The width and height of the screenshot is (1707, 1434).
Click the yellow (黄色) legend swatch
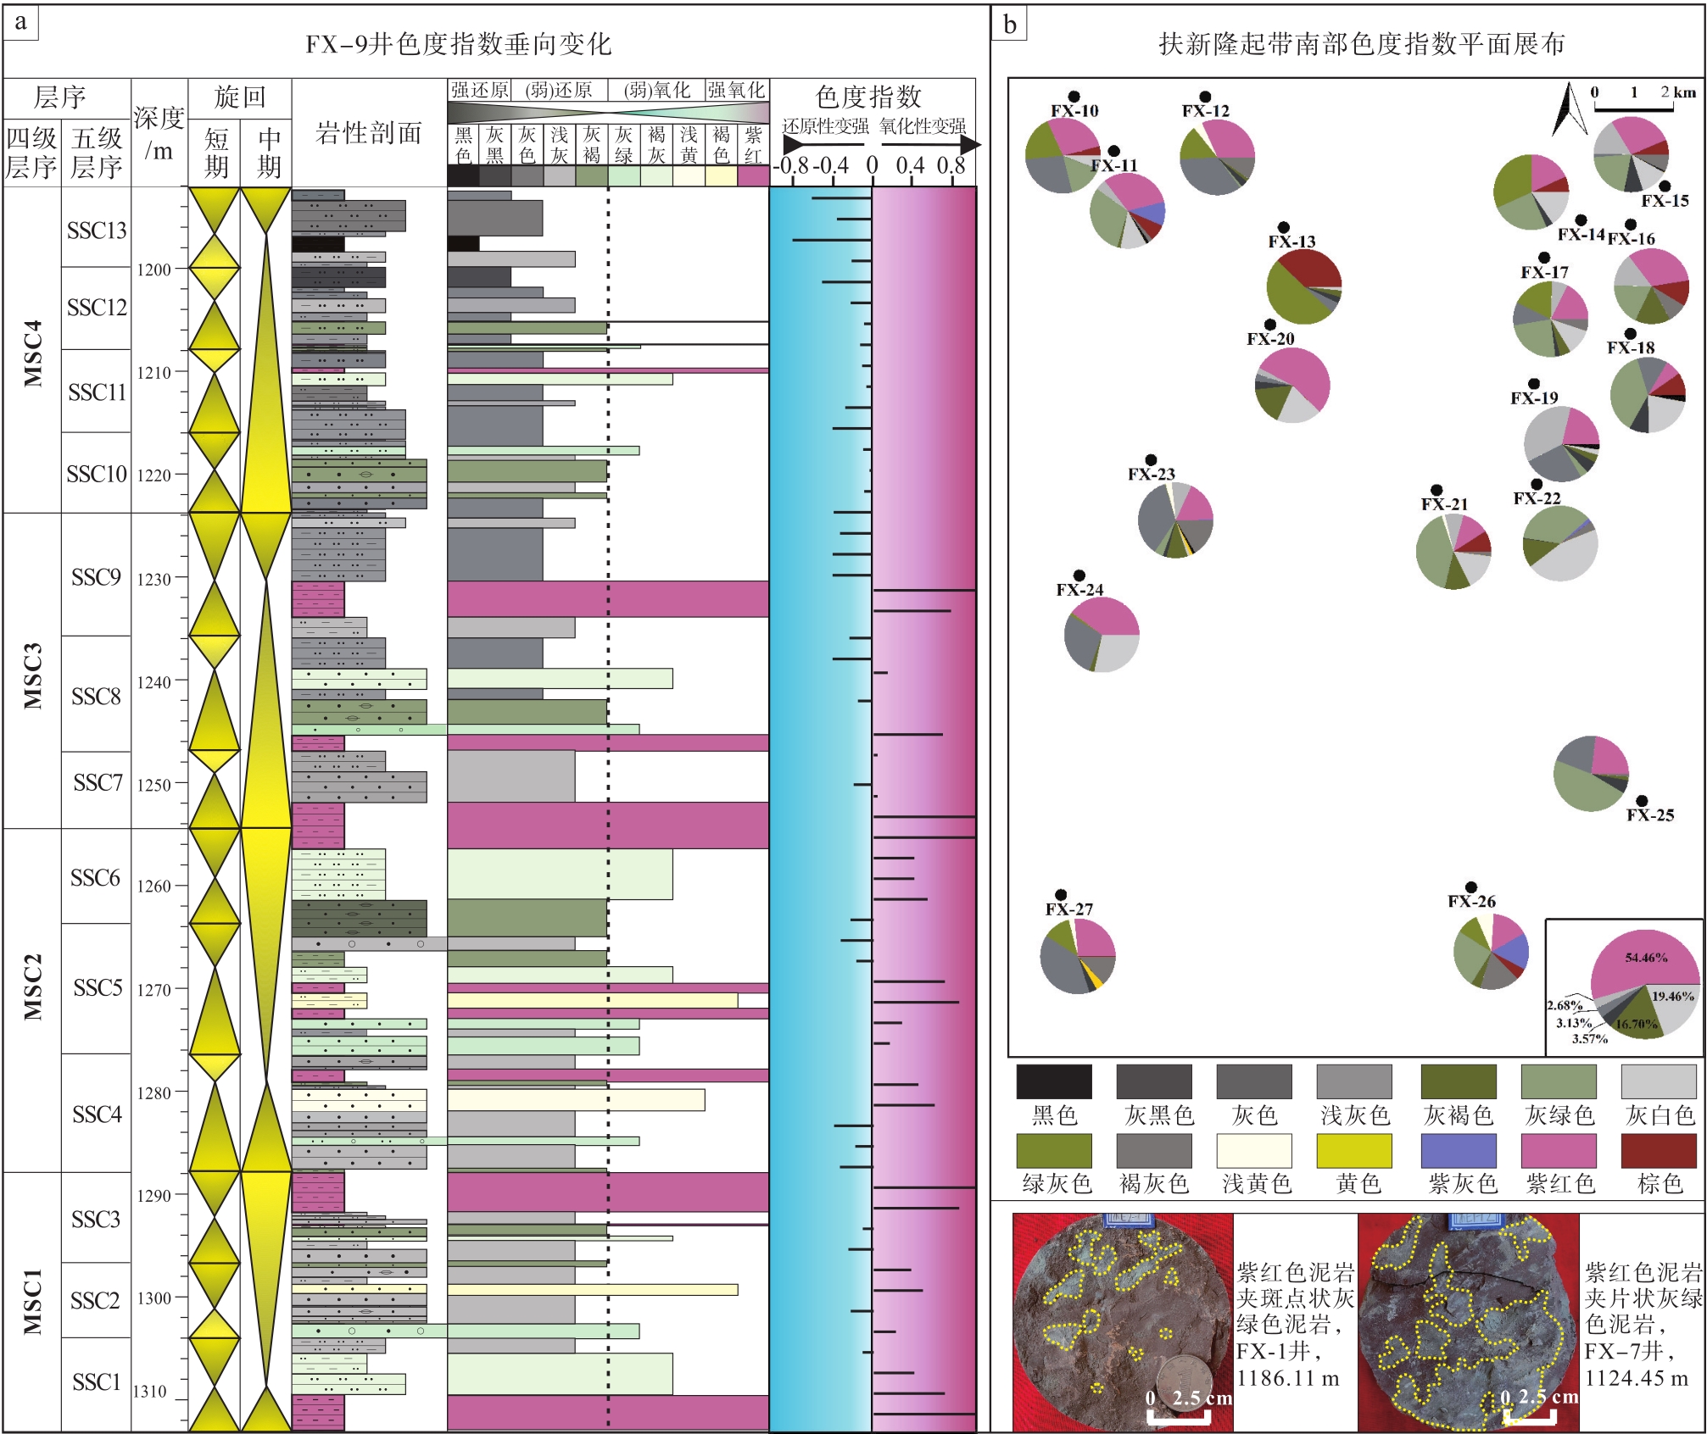pyautogui.click(x=1353, y=1152)
